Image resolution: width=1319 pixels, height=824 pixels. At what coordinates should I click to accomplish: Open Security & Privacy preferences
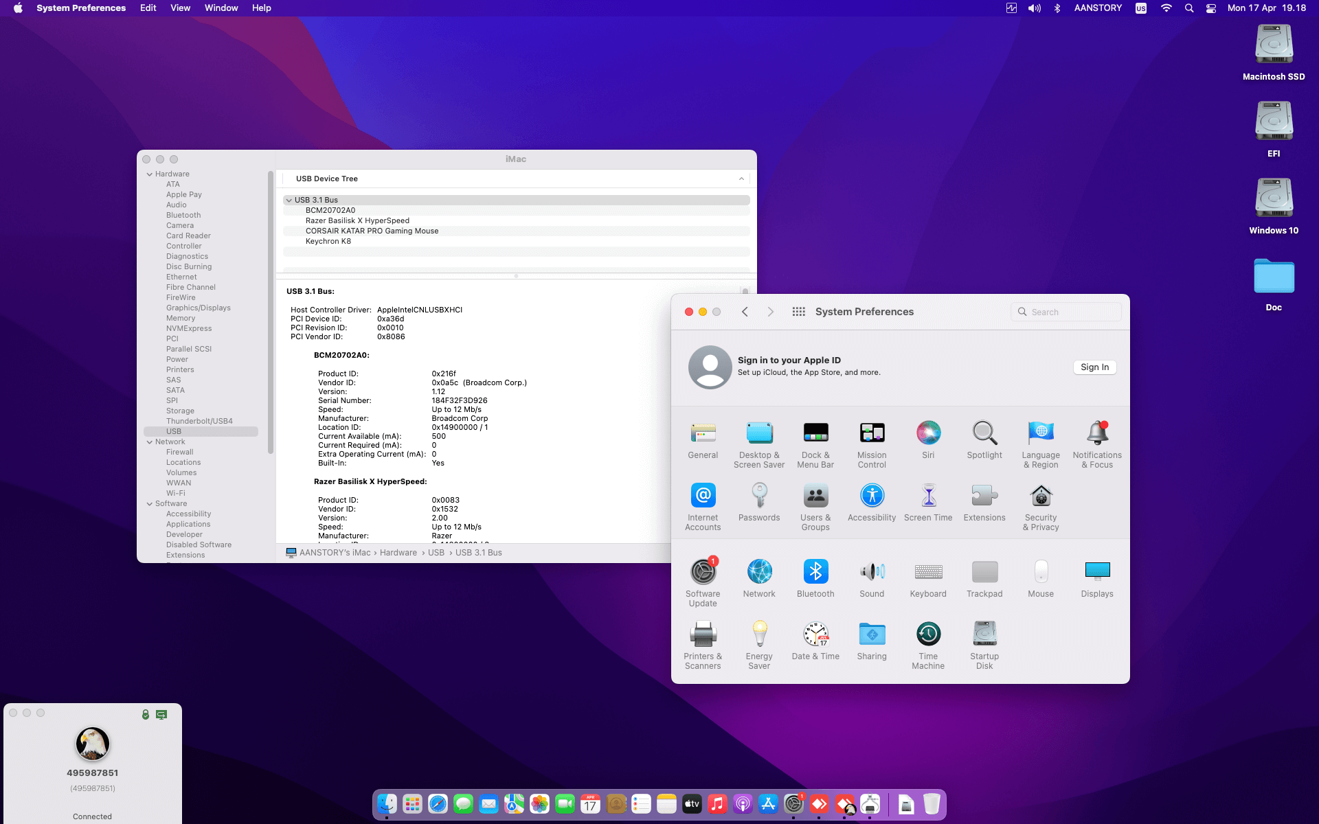click(x=1041, y=496)
